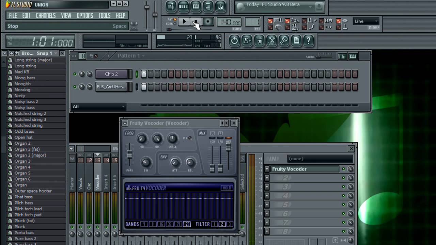The height and width of the screenshot is (245, 436).
Task: Mute the Chip 2 channel LED
Action: (x=75, y=74)
